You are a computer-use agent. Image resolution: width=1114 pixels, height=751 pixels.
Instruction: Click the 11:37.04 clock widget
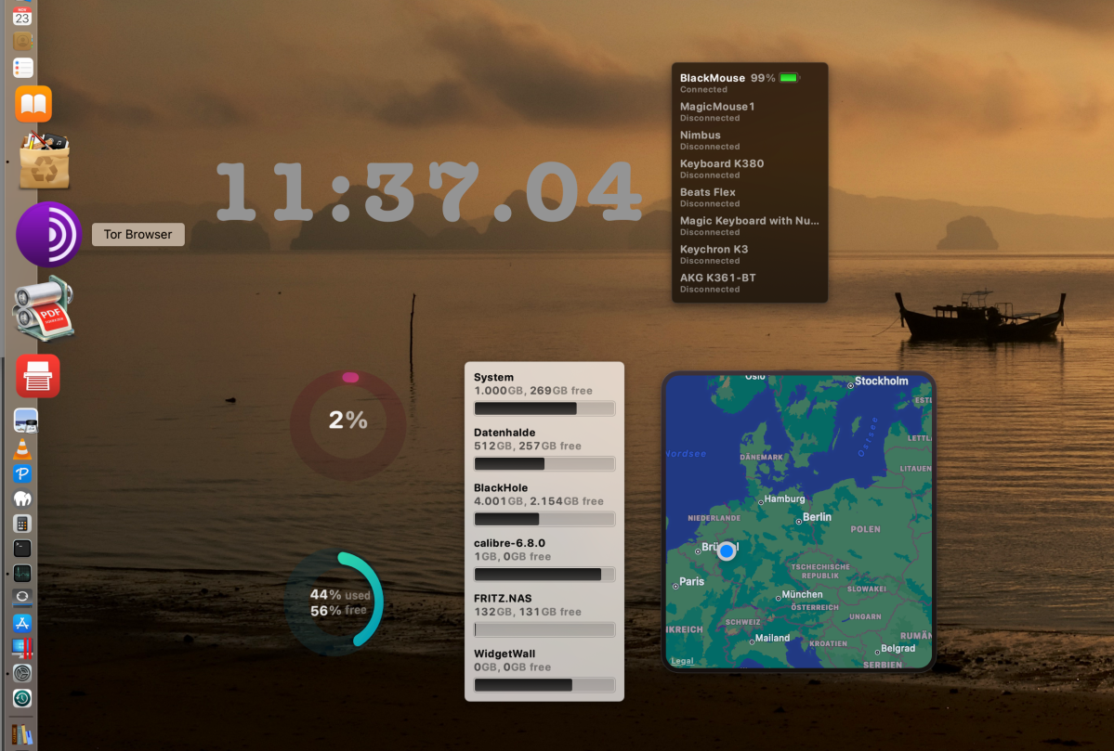tap(427, 192)
